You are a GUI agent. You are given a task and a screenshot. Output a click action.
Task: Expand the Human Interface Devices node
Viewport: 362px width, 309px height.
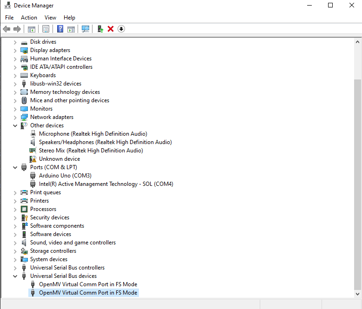click(x=15, y=59)
